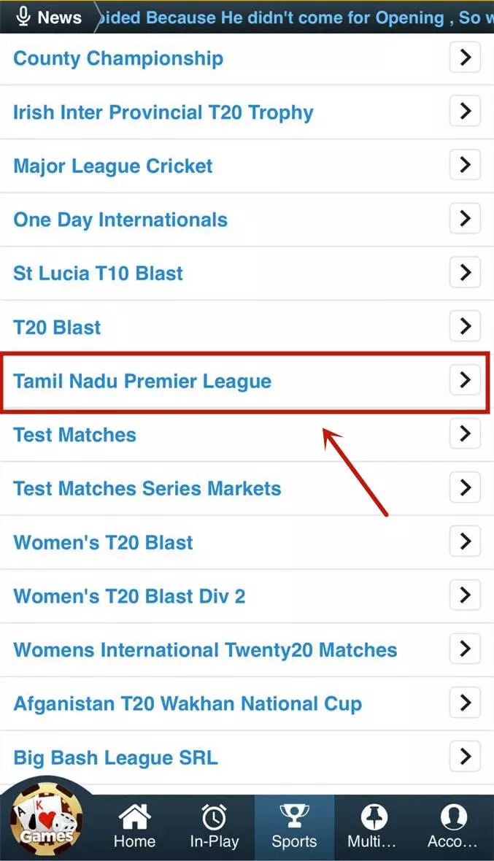Open St Lucia T10 Blast listing
Screen dimensions: 494x861
[98, 273]
